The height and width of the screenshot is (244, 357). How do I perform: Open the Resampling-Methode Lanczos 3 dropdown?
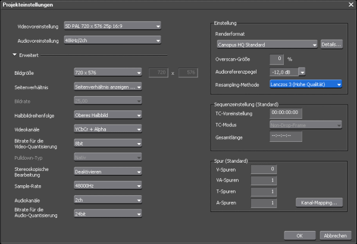point(306,84)
